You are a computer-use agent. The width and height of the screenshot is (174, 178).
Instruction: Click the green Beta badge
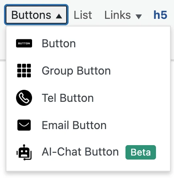point(141,152)
